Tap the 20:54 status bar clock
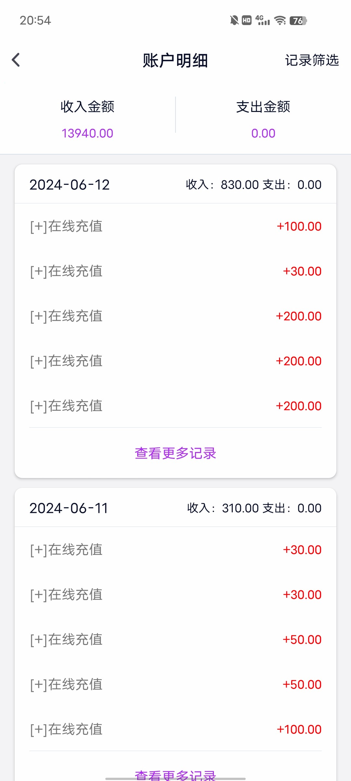This screenshot has width=351, height=781. 35,21
